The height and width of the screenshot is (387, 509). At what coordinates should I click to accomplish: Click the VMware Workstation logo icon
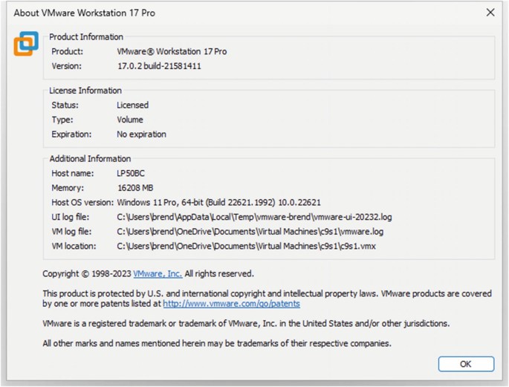(x=25, y=44)
